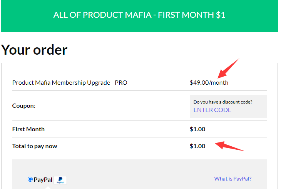Click the $49.00/month price

pyautogui.click(x=209, y=82)
